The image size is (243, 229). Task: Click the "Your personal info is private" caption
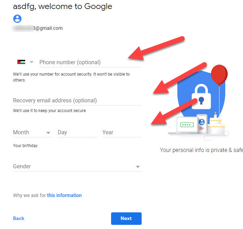click(201, 150)
